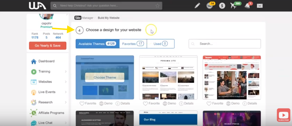292x126 pixels.
Task: Expand the Live Events submenu chevron
Action: pos(65,92)
